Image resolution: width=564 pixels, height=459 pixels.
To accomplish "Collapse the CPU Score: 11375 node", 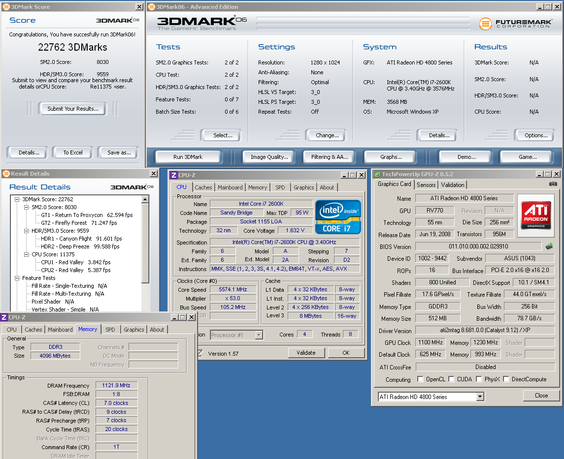I will (x=26, y=254).
